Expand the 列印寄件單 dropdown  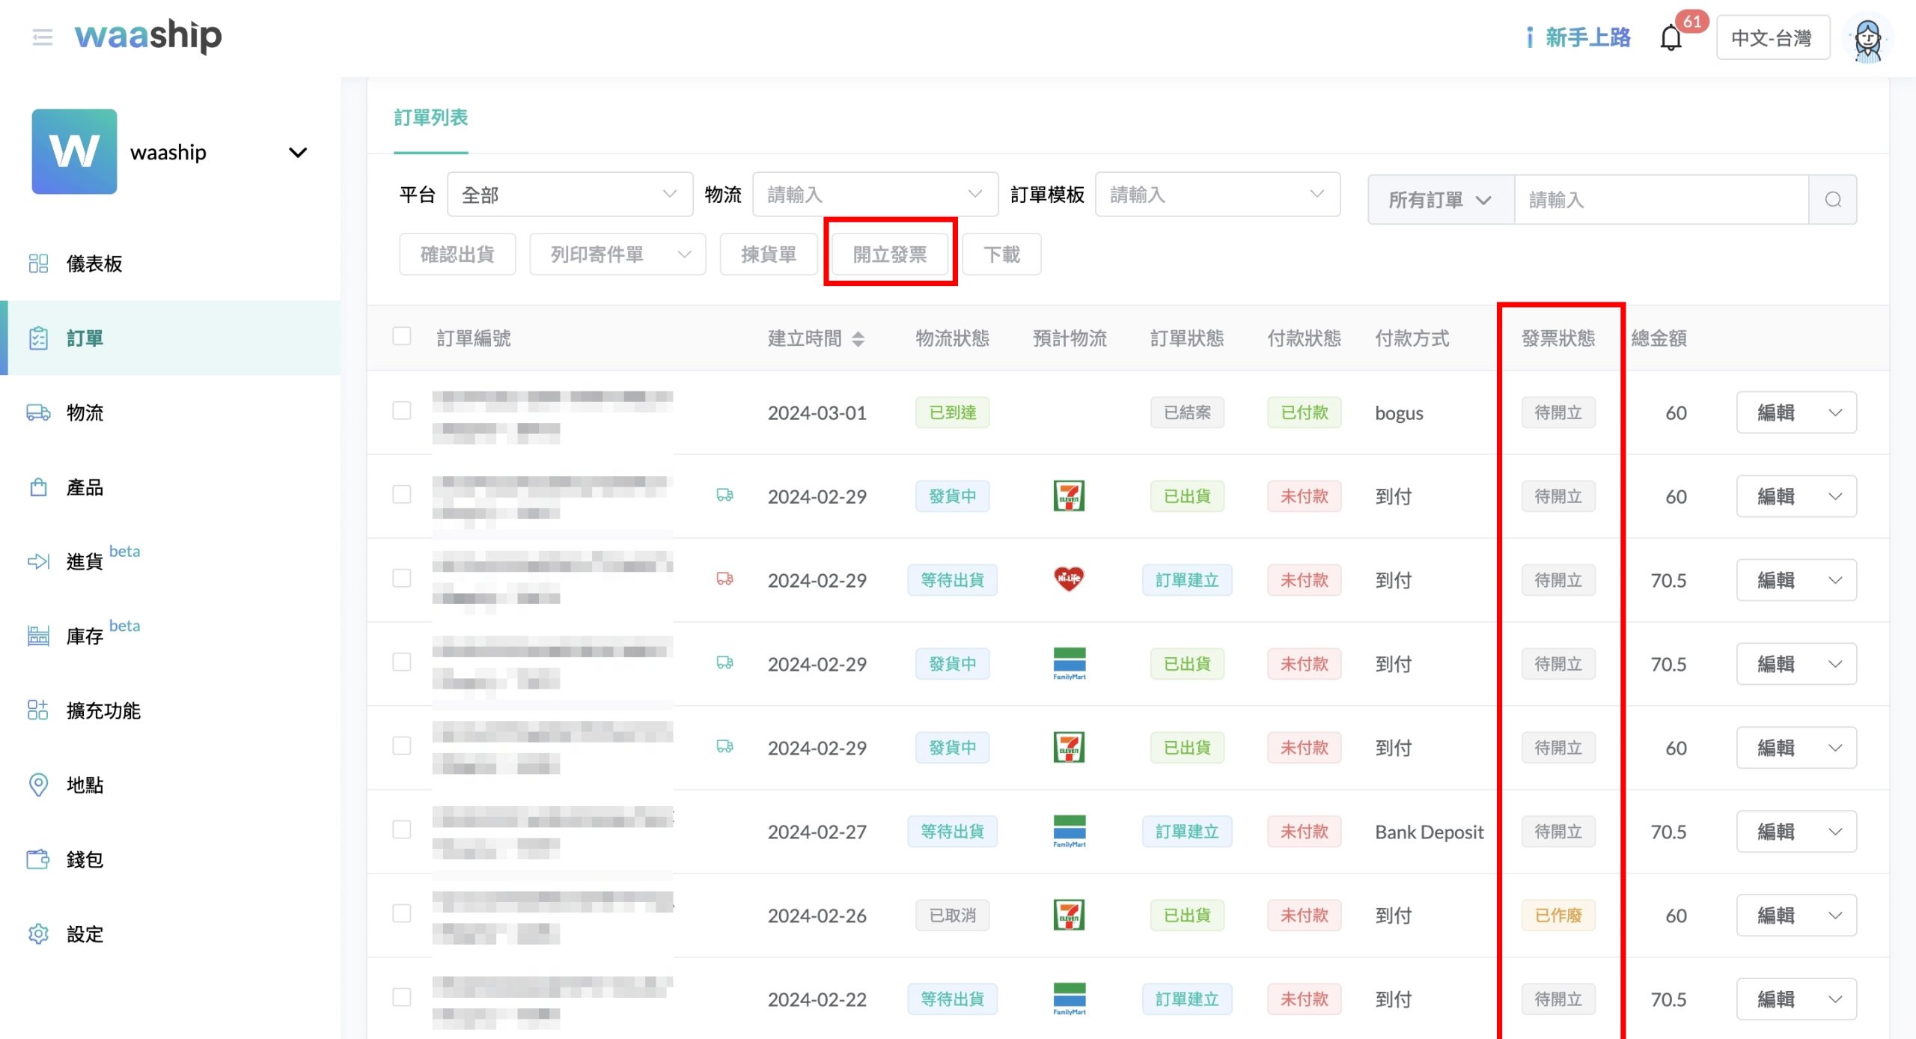pos(617,255)
